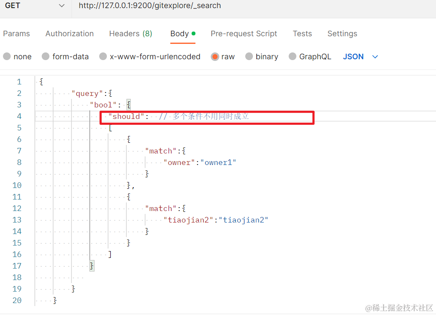
Task: Select the binary radio button
Action: click(x=249, y=57)
